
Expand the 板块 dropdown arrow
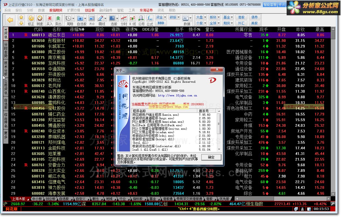coord(219,17)
